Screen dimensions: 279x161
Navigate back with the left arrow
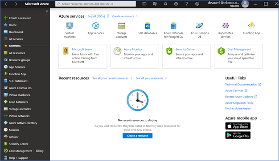[x=6, y=4]
